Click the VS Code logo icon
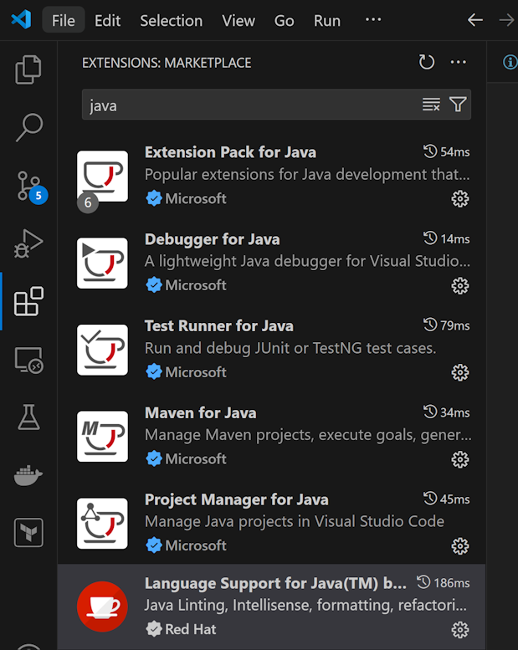Screen dimensions: 518x650 21,19
